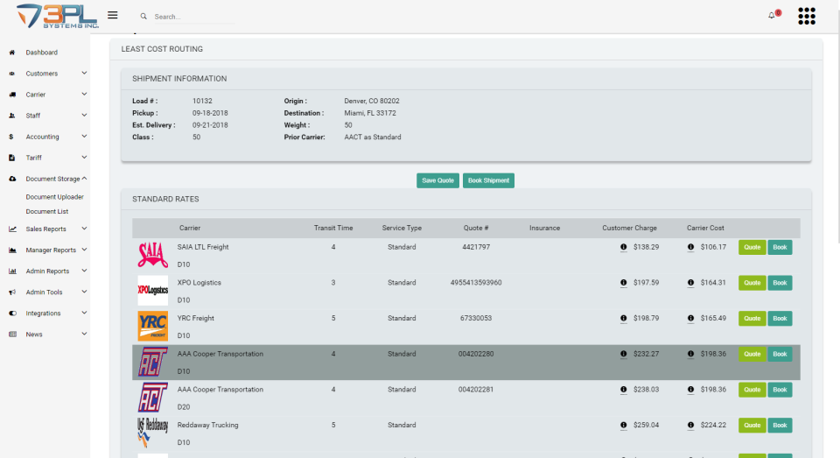The height and width of the screenshot is (458, 840).
Task: Open Document List submenu item
Action: pyautogui.click(x=47, y=211)
